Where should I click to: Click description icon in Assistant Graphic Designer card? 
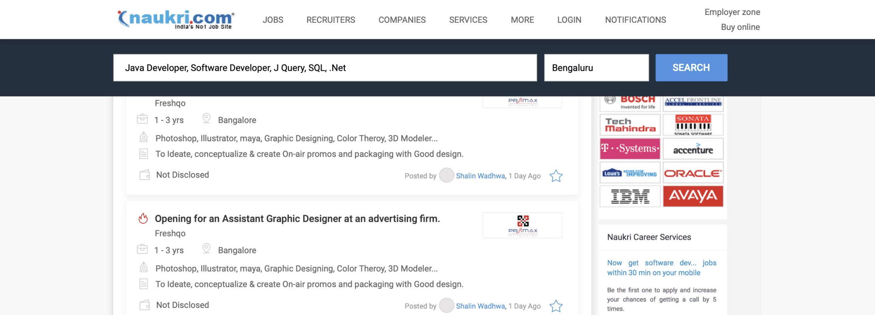144,284
